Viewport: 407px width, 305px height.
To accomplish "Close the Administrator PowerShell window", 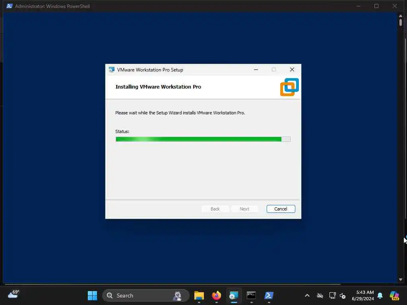I will pos(395,6).
